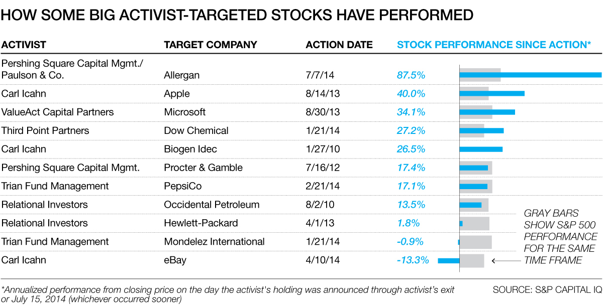The height and width of the screenshot is (306, 603).
Task: Click the Hewlett-Packard target company
Action: point(201,223)
